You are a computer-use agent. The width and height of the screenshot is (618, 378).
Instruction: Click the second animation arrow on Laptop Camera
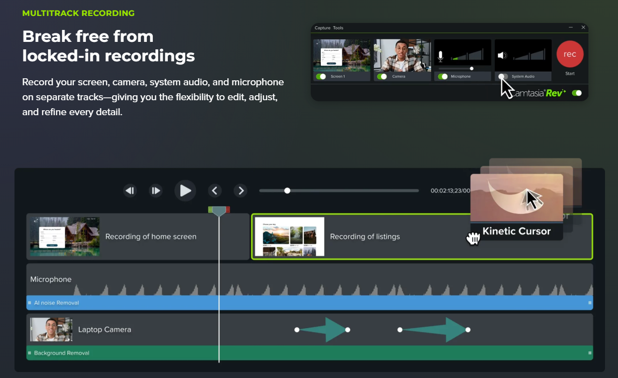pyautogui.click(x=434, y=330)
